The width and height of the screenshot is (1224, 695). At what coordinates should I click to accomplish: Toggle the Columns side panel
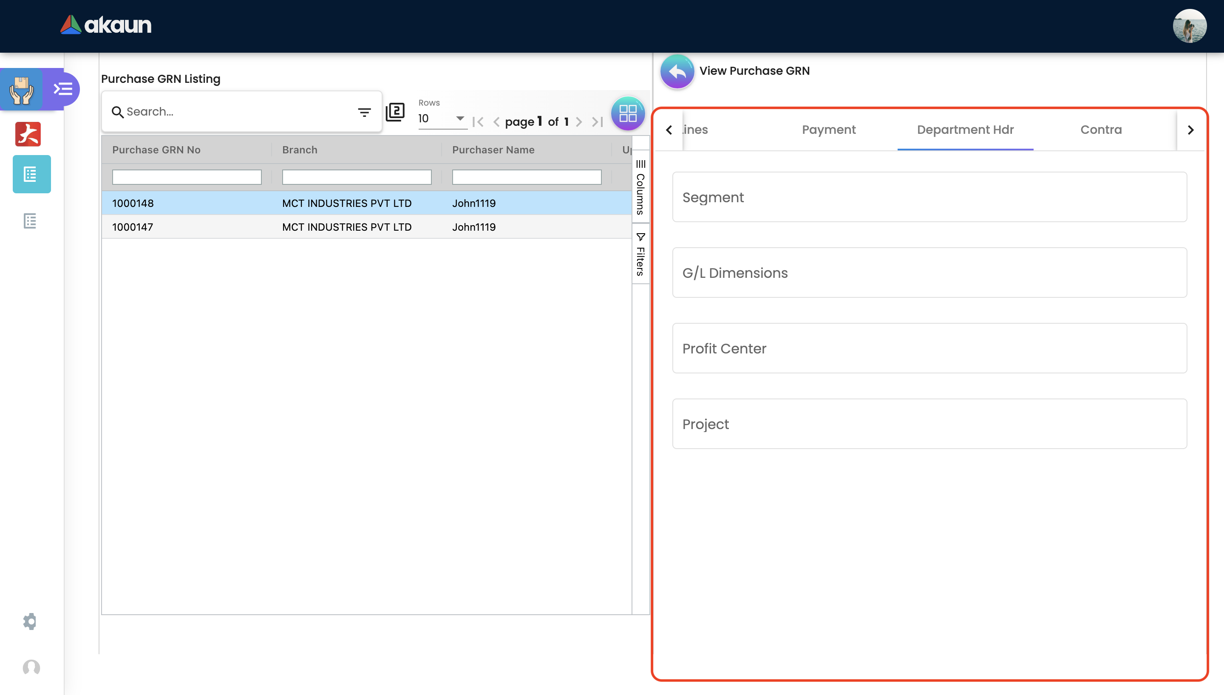[x=640, y=187]
